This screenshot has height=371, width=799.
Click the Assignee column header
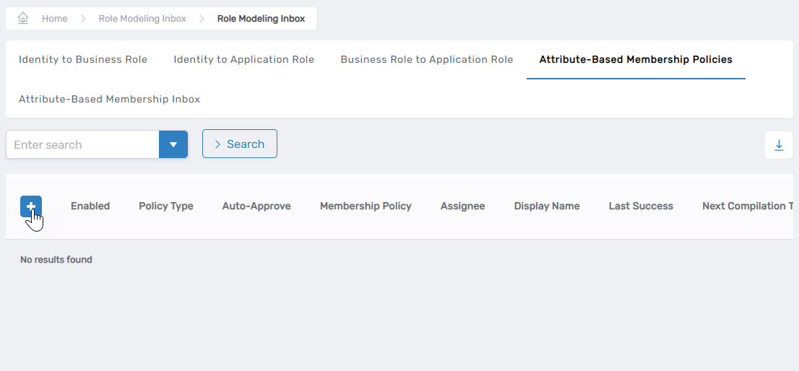(x=462, y=206)
